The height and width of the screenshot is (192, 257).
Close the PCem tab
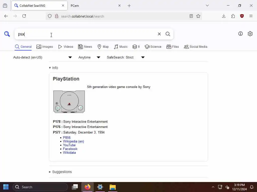(x=119, y=5)
